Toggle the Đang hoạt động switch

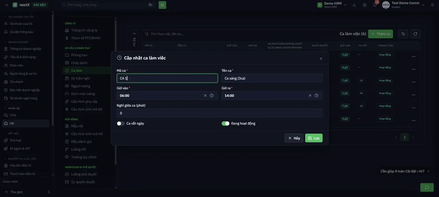tap(225, 124)
